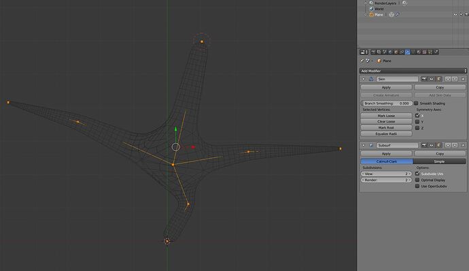Enable the Z symmetry axis checkbox
The height and width of the screenshot is (271, 469).
point(417,128)
